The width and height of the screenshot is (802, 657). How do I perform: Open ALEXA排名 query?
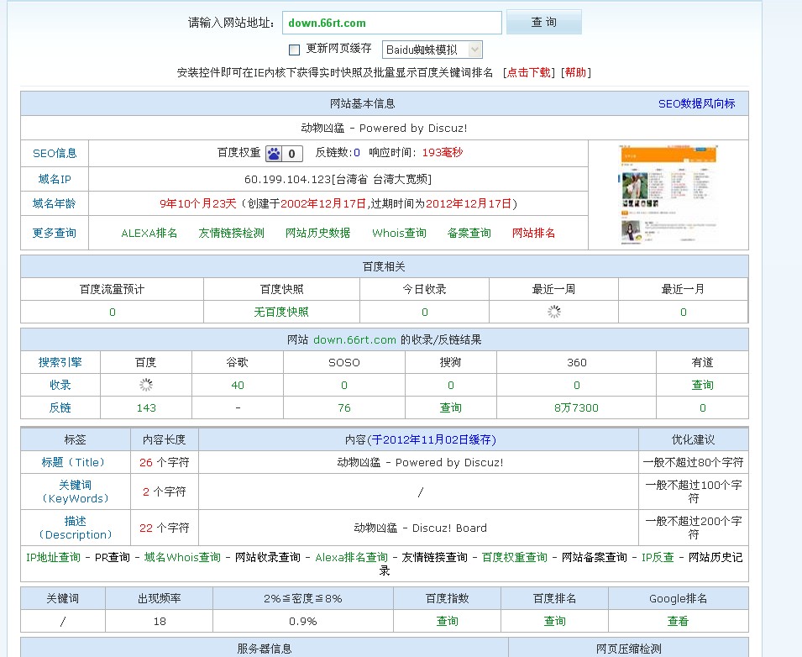pyautogui.click(x=149, y=233)
